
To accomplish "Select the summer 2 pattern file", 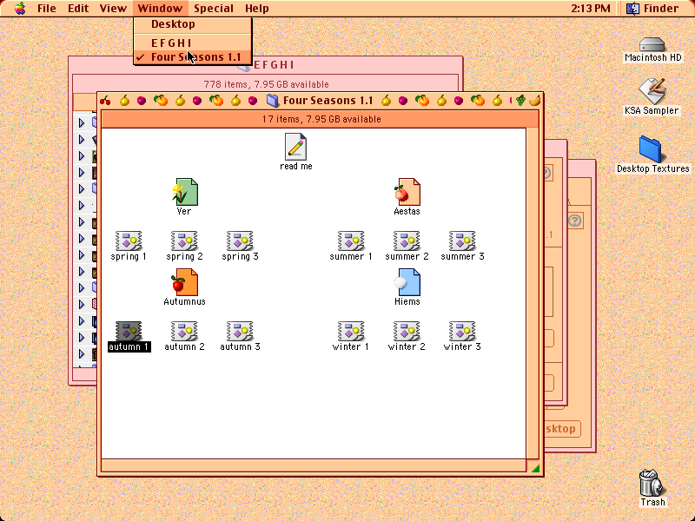I will coord(407,241).
